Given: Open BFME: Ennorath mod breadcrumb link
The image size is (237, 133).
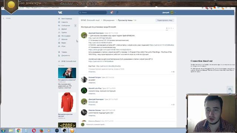Looking at the screenshot, I should click(90, 20).
